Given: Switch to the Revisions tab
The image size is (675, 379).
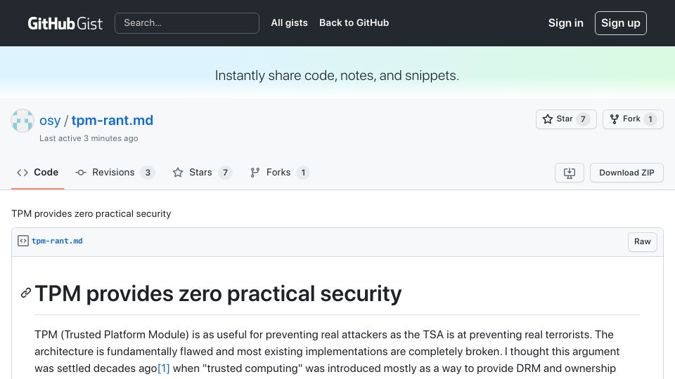Looking at the screenshot, I should (x=115, y=173).
